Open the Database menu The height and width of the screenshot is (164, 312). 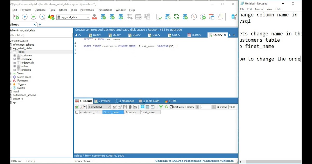point(40,10)
